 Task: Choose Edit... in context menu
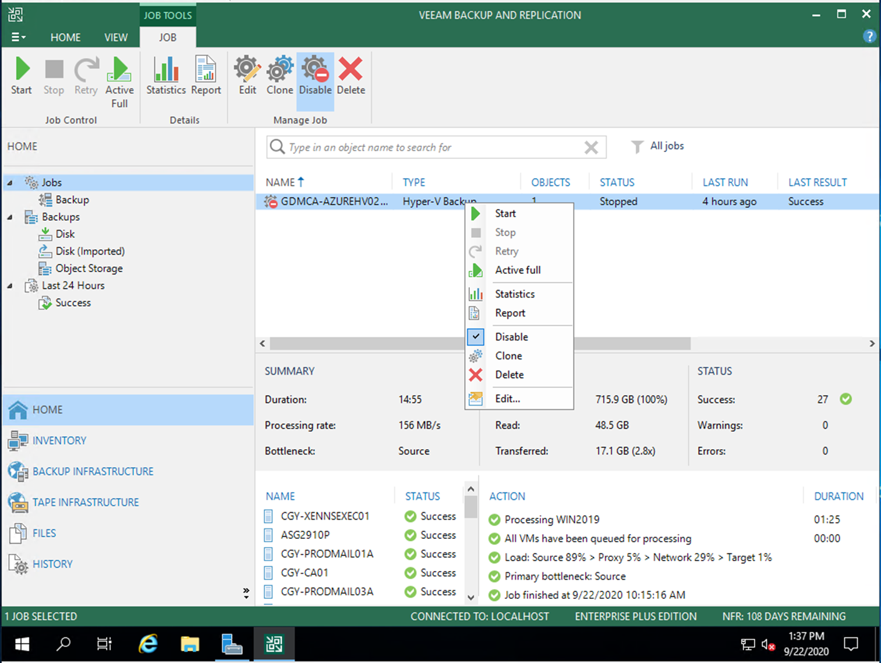pos(519,398)
